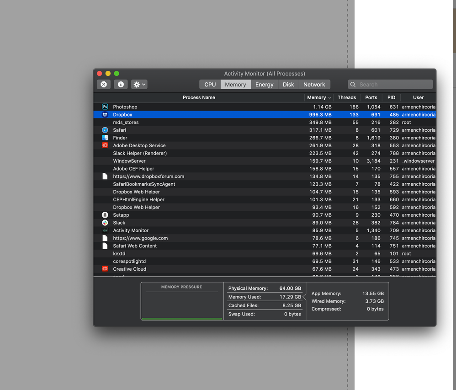Quit the selected process using the X icon
456x390 pixels.
[104, 84]
